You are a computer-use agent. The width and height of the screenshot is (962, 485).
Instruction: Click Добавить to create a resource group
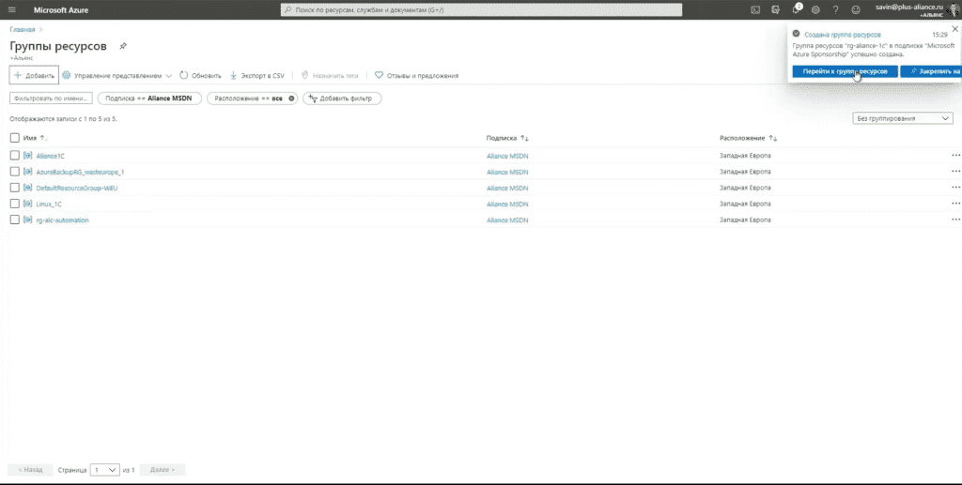34,75
